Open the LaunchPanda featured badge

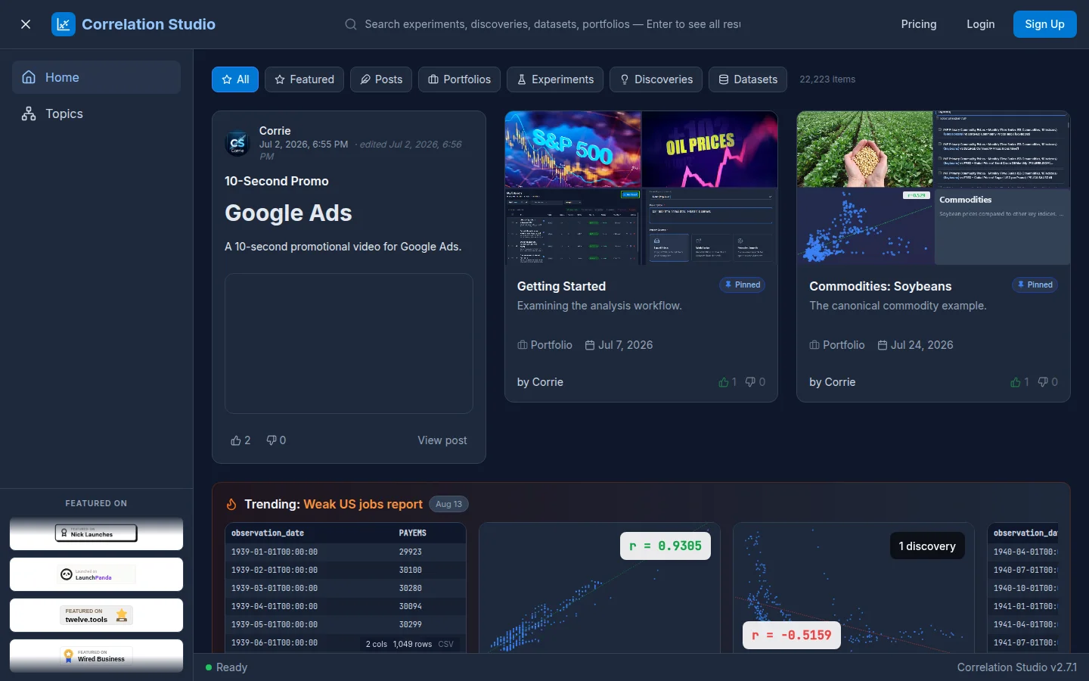[96, 574]
